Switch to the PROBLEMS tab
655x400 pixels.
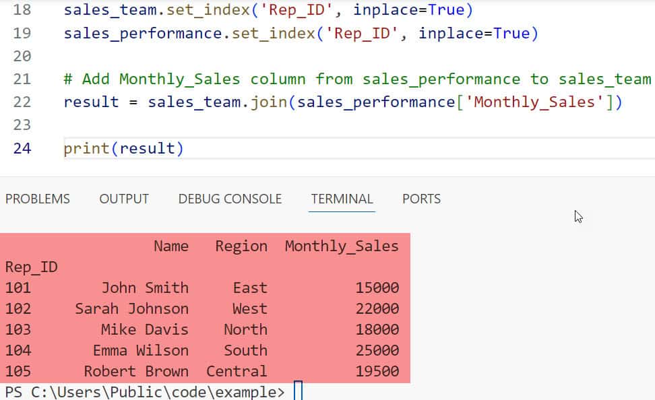(x=38, y=199)
